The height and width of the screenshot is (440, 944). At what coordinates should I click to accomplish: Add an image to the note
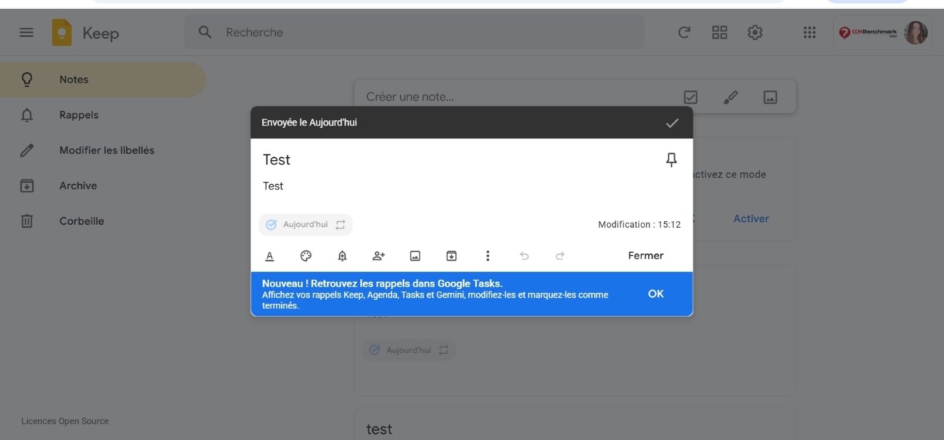click(x=415, y=256)
